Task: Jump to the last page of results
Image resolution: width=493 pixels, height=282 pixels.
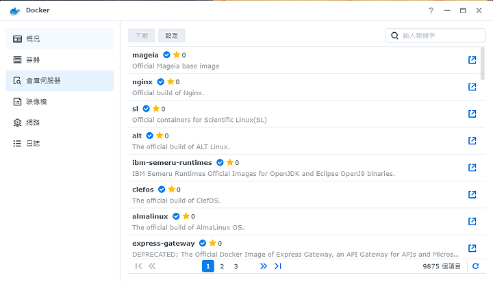Action: (278, 266)
